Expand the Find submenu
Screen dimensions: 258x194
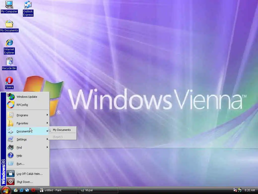[x=28, y=148]
